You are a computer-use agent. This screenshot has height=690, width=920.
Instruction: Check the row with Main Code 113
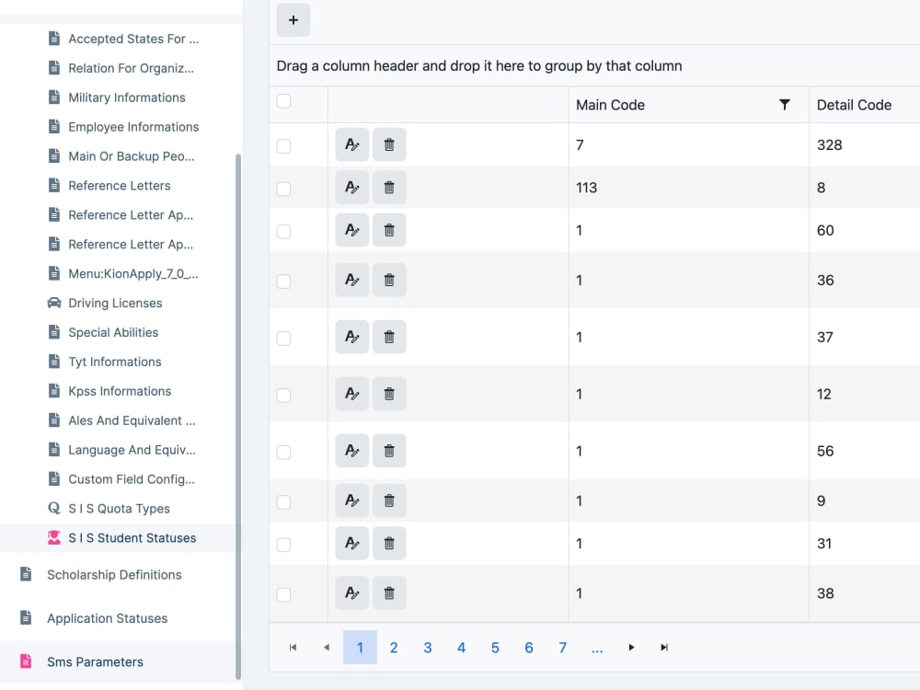[x=284, y=189]
